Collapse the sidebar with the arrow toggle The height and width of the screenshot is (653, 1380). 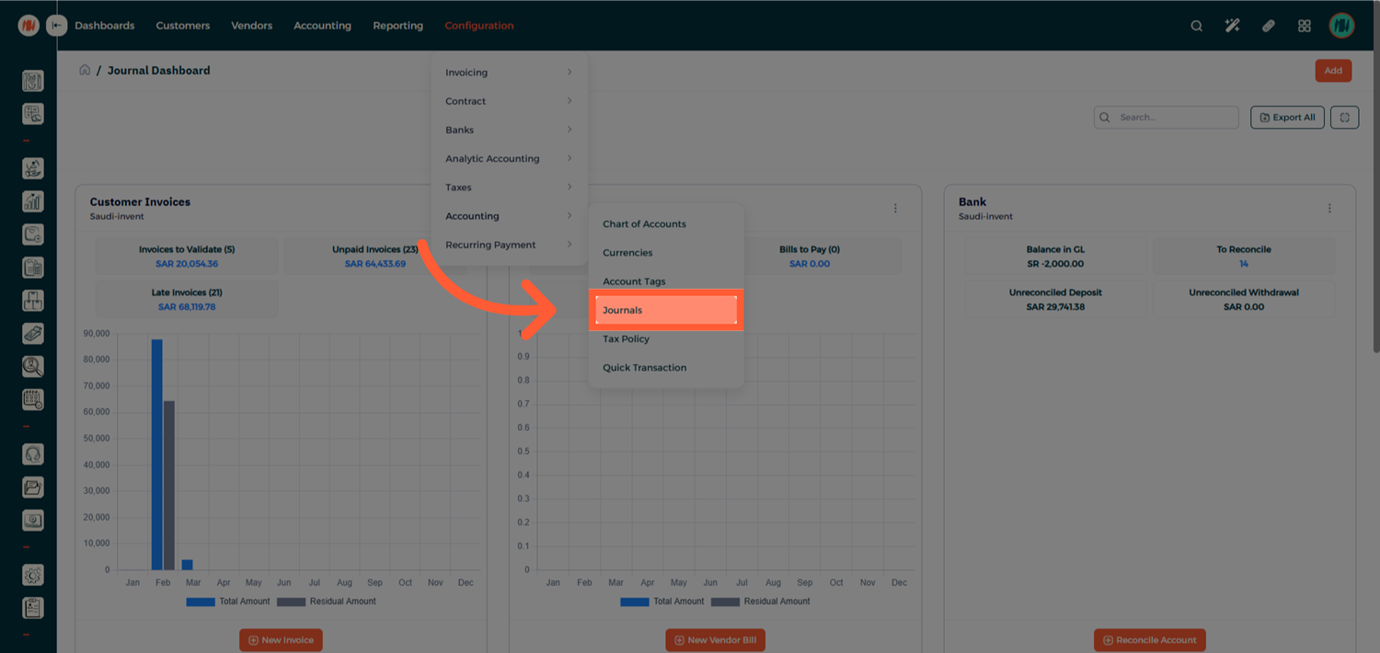point(56,26)
